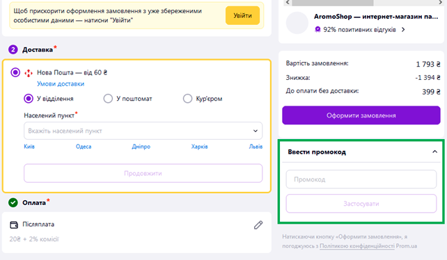This screenshot has height=260, width=447.
Task: Click the AromoShop seller avatar
Action: pyautogui.click(x=297, y=23)
